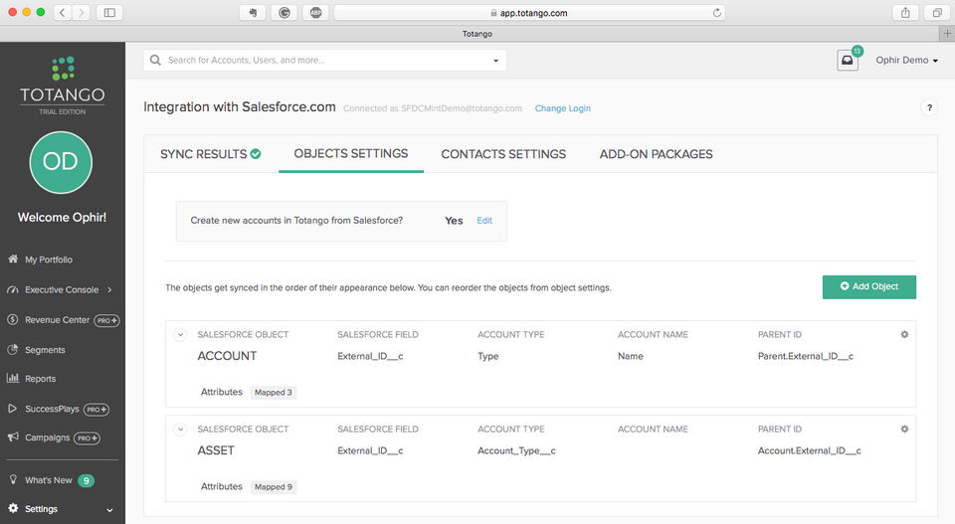955x524 pixels.
Task: Open the search bar dropdown arrow
Action: pyautogui.click(x=495, y=61)
